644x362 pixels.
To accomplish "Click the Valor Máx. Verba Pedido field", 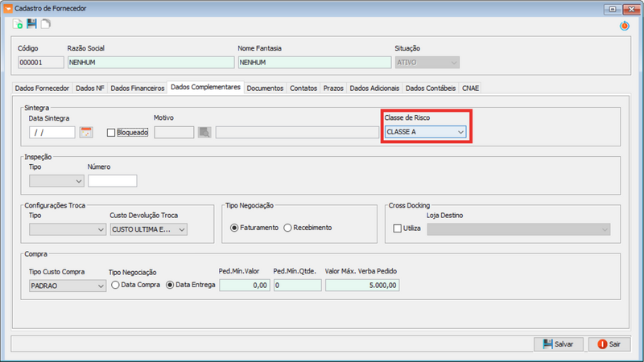I will [x=362, y=286].
